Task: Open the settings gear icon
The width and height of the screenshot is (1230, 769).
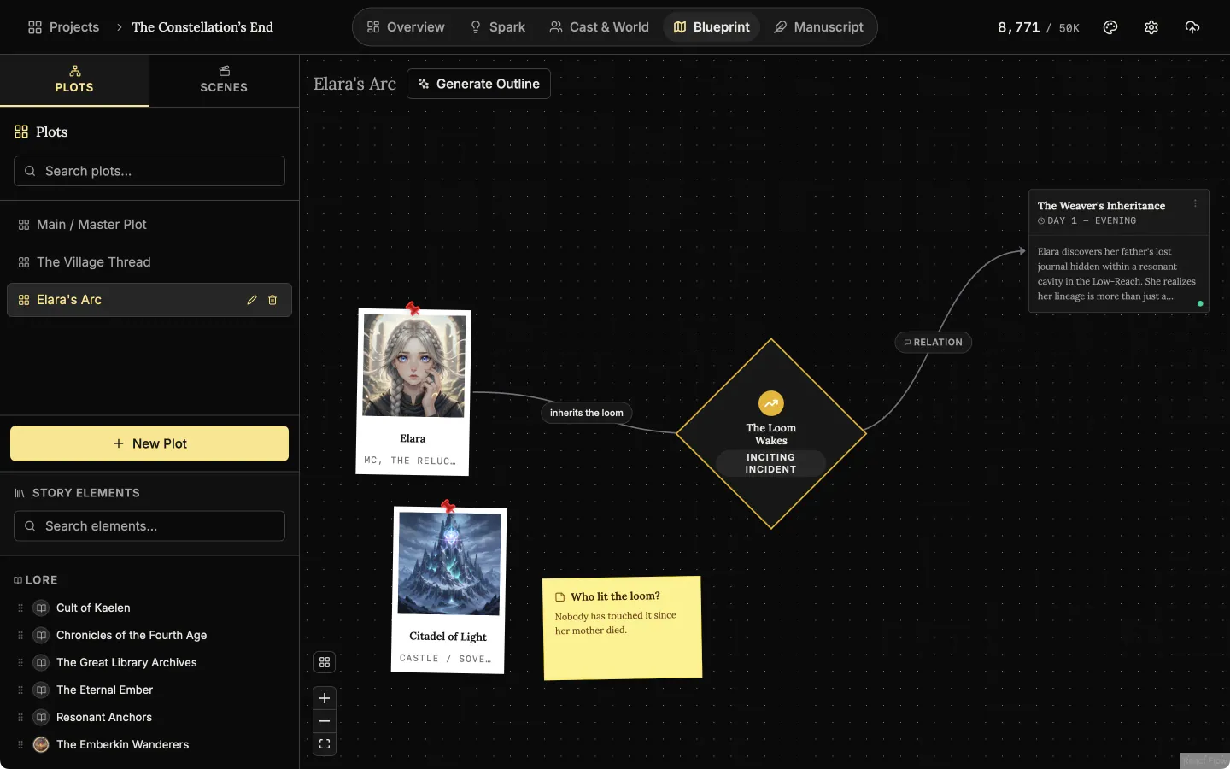Action: [x=1151, y=27]
